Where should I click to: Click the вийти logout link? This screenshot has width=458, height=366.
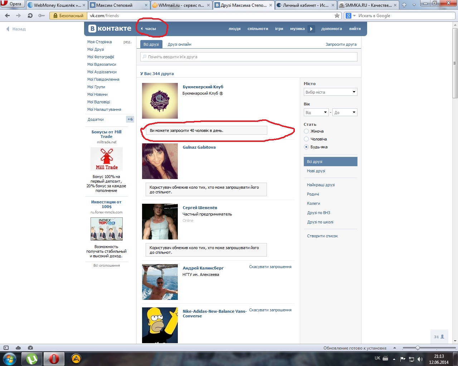coord(355,29)
